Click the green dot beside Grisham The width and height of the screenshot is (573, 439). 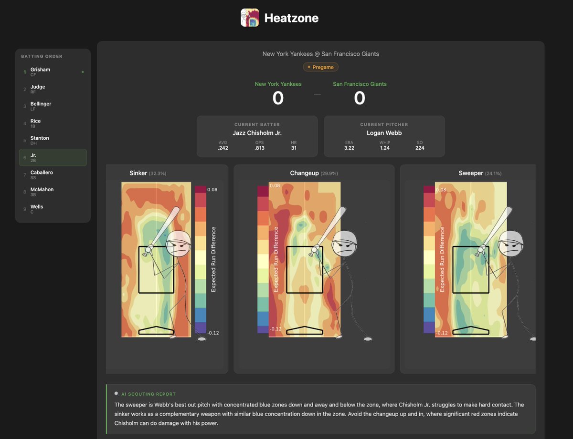tap(83, 72)
